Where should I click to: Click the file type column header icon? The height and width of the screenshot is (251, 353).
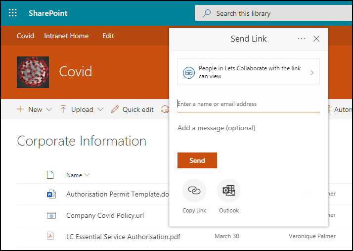click(50, 175)
